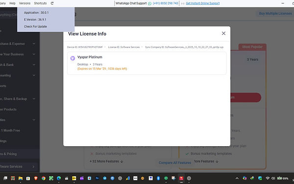Expand the Accounting sidebar section
Screen dimensions: 294x184
(x=34, y=75)
